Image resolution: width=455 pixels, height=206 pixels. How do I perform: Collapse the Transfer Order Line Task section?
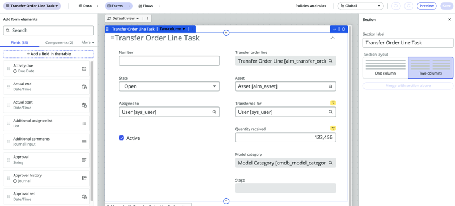pyautogui.click(x=333, y=38)
